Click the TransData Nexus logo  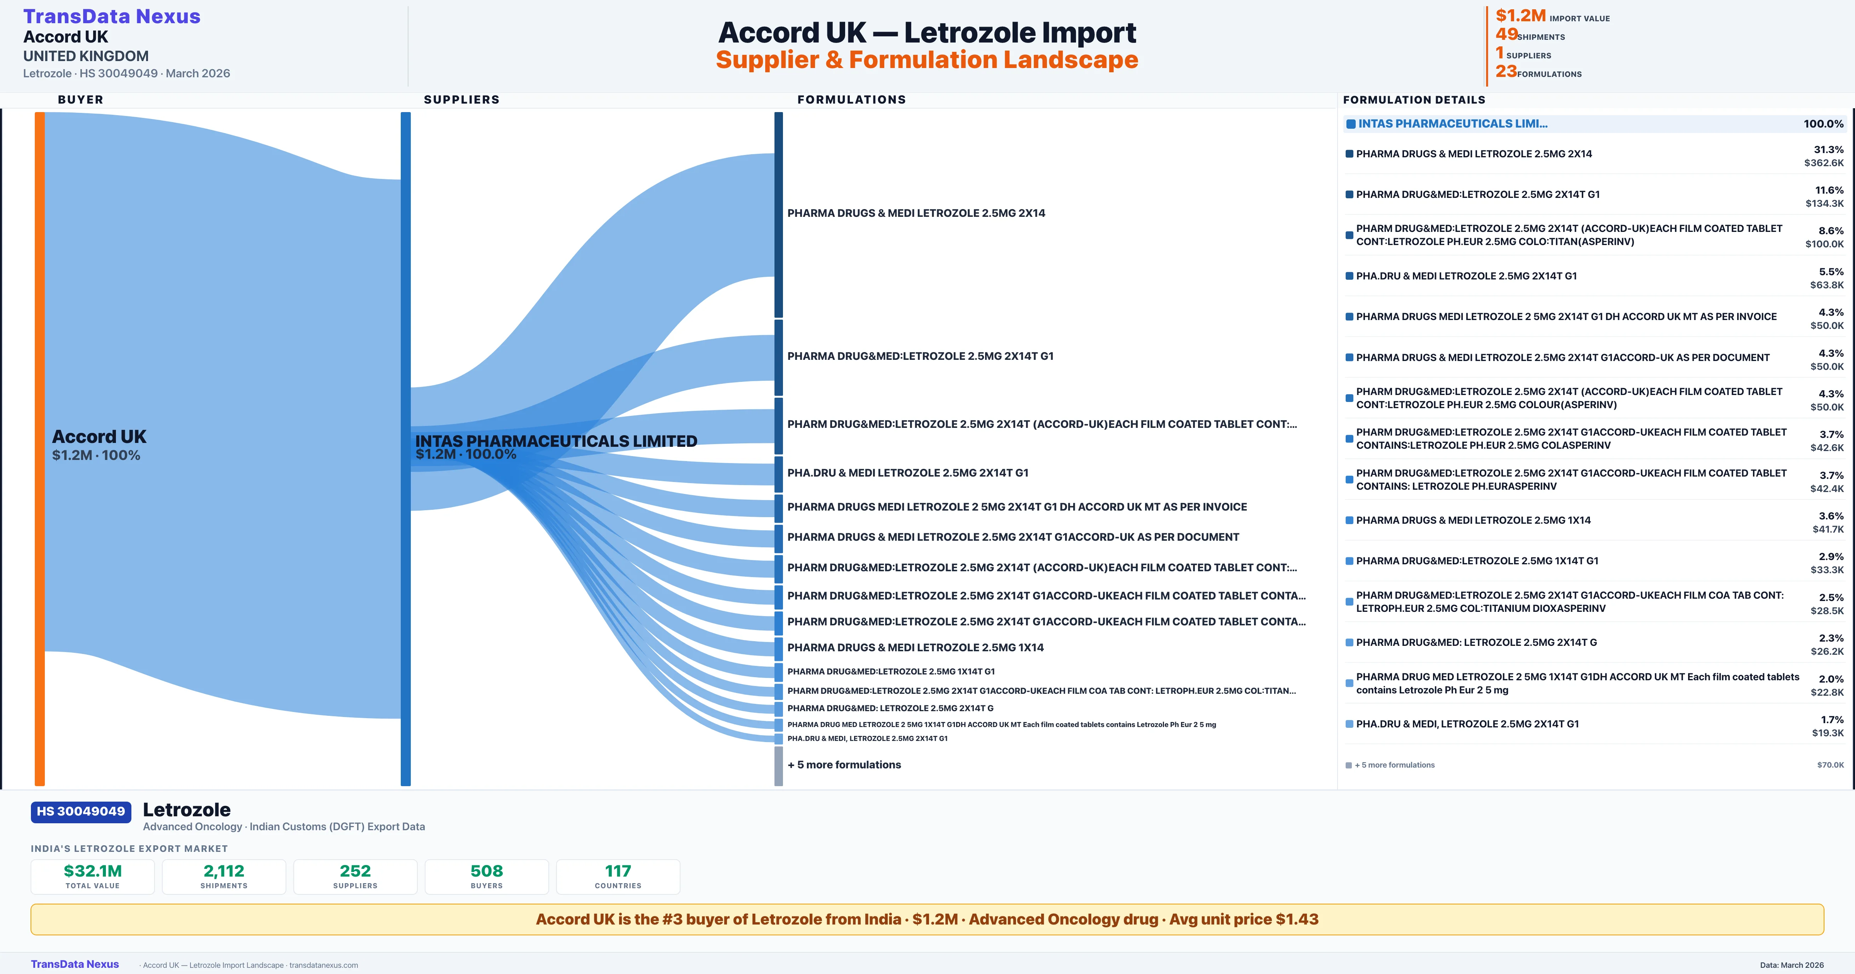[x=112, y=15]
